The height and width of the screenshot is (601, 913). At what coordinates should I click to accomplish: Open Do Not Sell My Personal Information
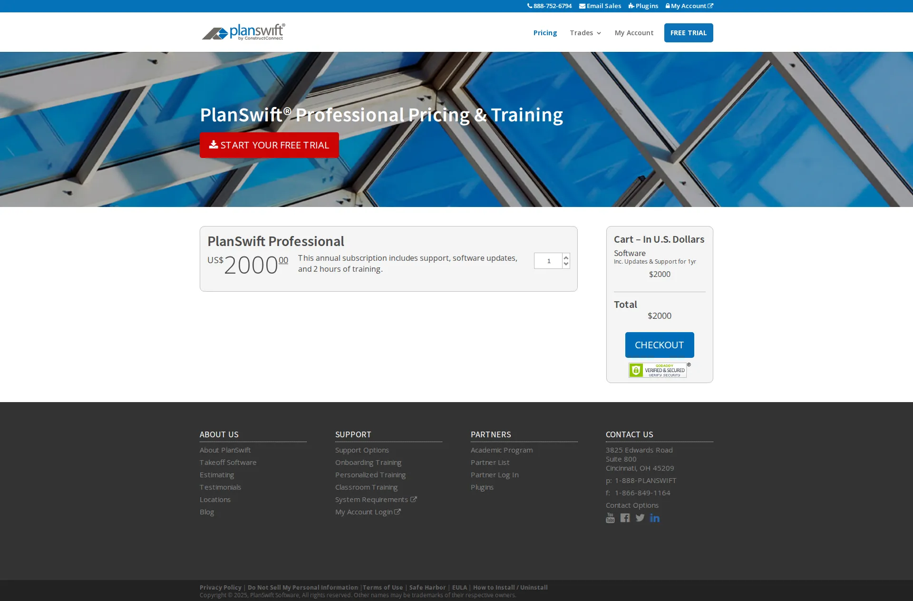click(303, 588)
